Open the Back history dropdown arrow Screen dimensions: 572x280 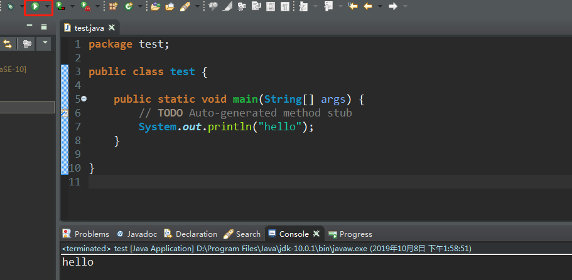click(x=380, y=6)
